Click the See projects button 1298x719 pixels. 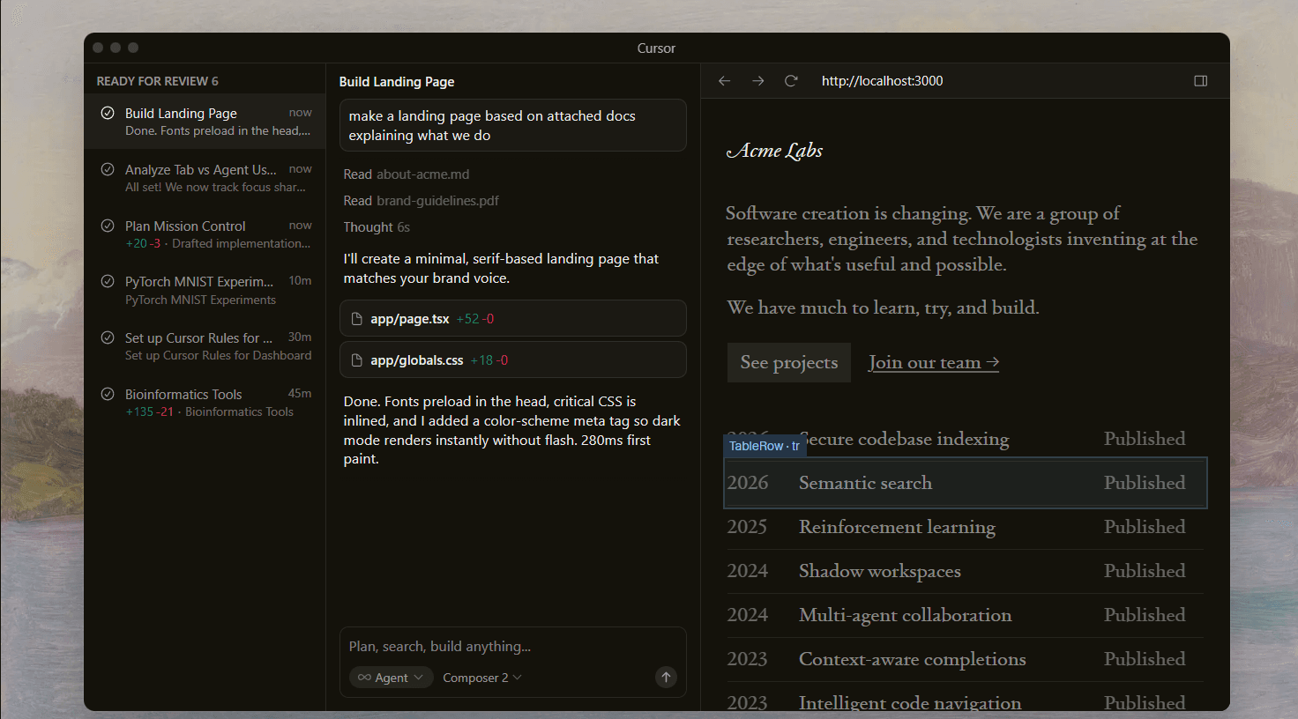[788, 362]
